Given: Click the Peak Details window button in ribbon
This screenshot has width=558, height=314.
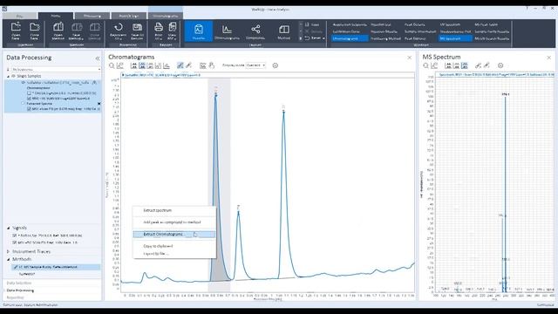Looking at the screenshot, I should pyautogui.click(x=415, y=24).
